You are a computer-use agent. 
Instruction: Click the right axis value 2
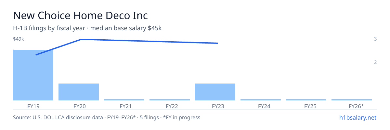point(375,62)
